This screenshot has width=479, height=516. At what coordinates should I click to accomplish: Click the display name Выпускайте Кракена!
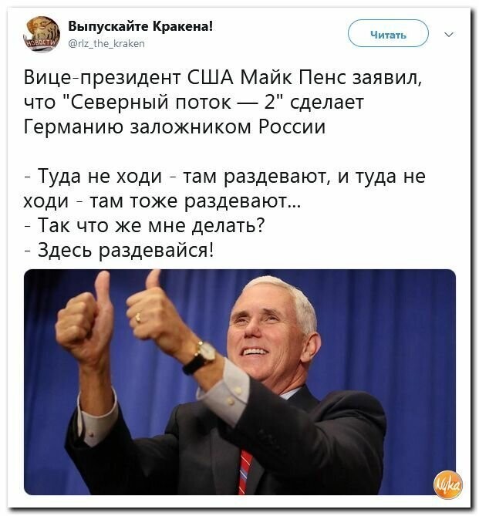coord(140,26)
